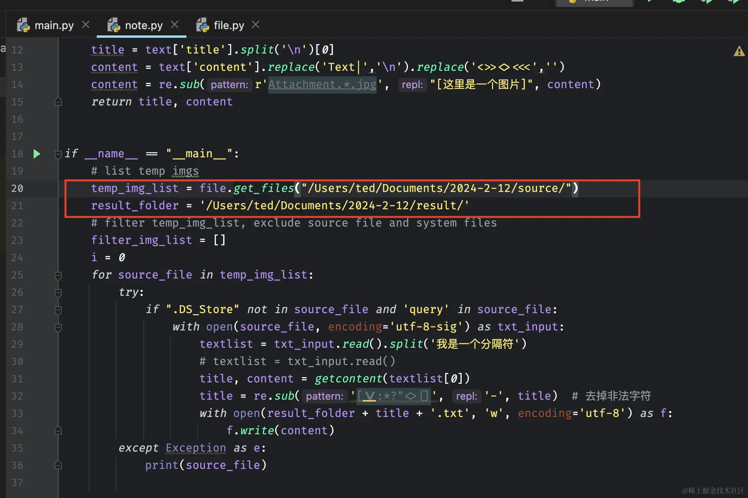Click the fold end marker at line 34
748x498 pixels.
[58, 431]
